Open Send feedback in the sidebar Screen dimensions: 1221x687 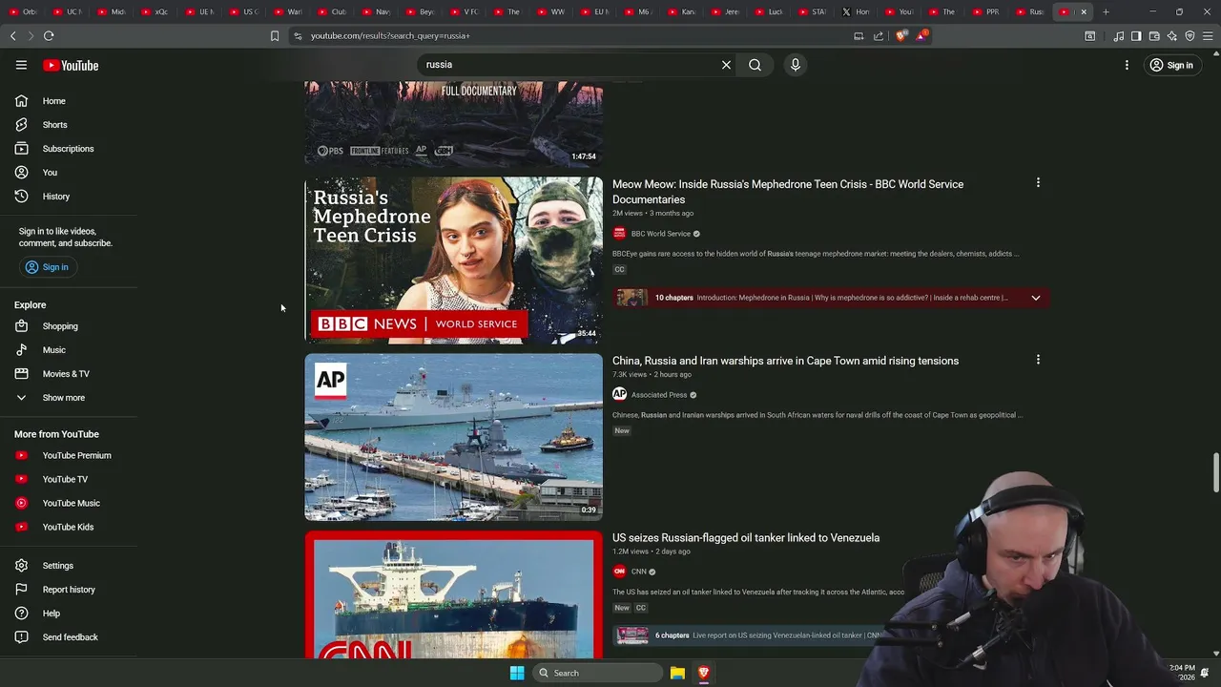[69, 637]
